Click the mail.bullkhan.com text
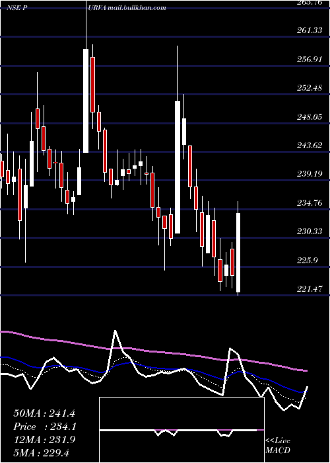The image size is (330, 463). (x=137, y=8)
